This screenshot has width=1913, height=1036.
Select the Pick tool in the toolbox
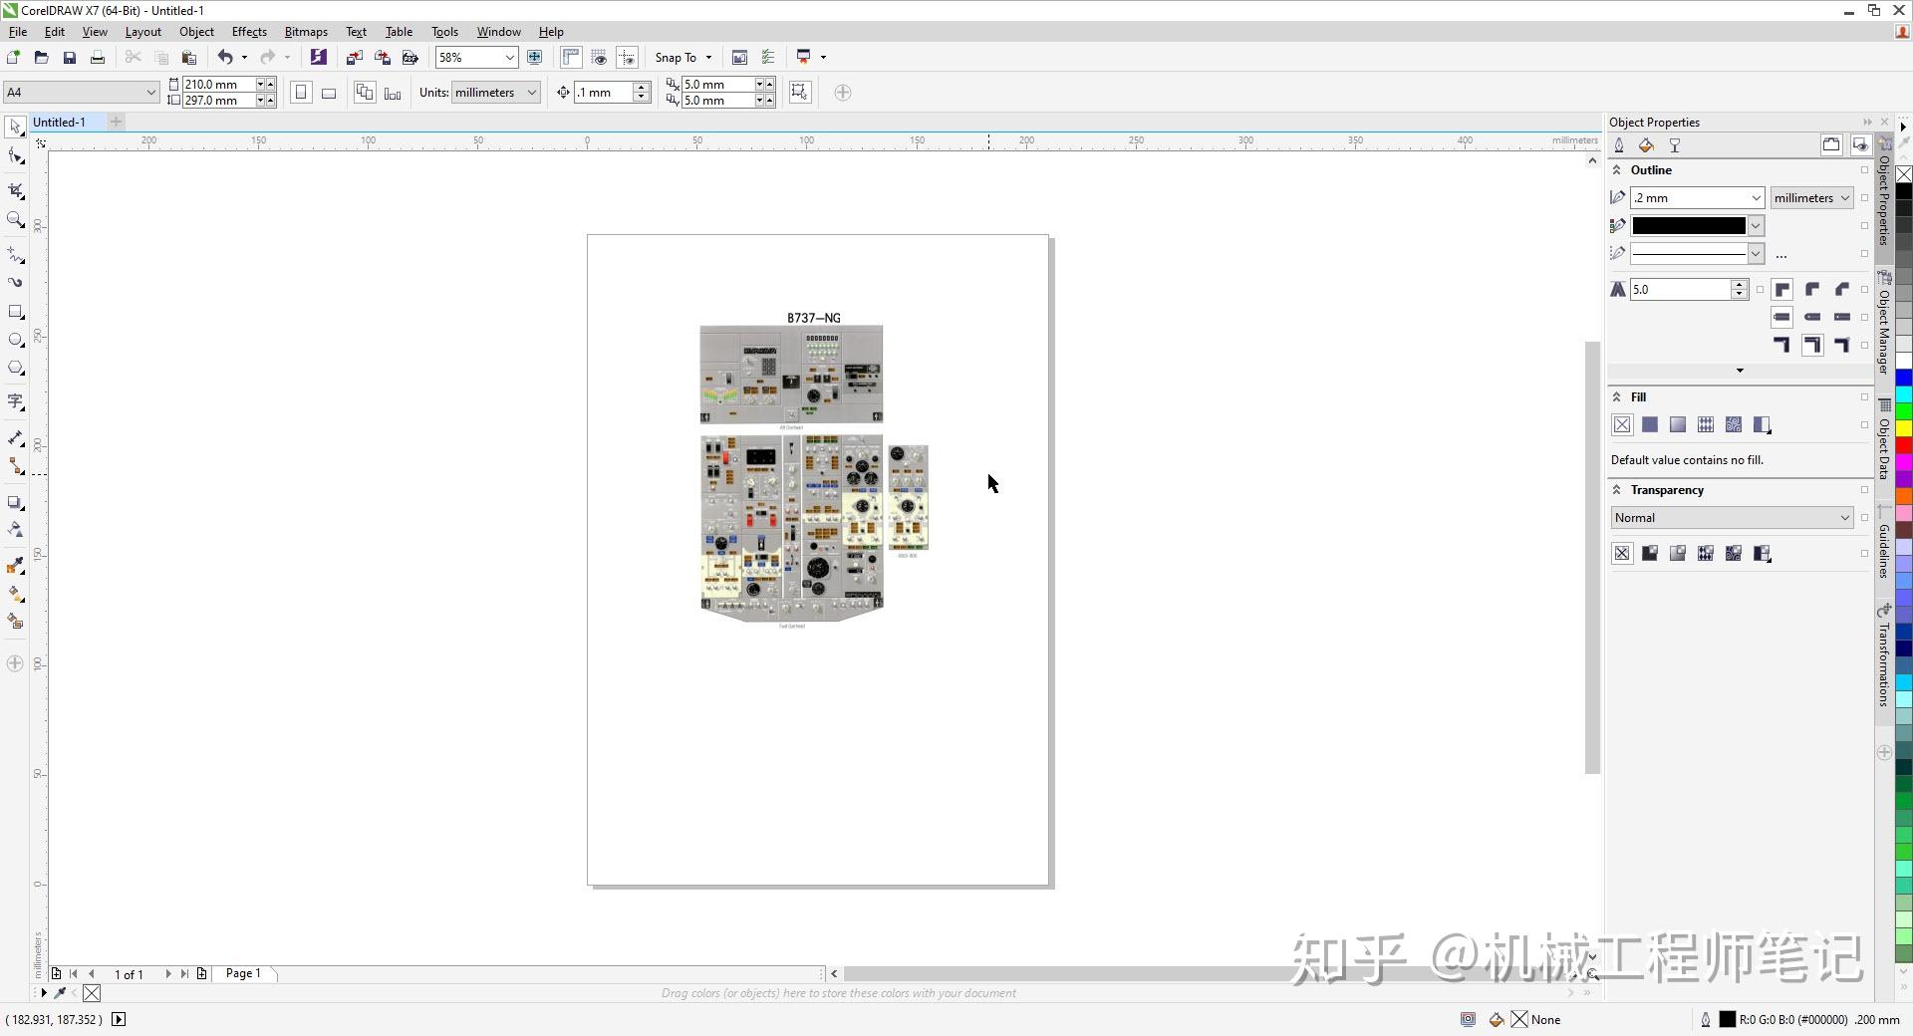[15, 127]
